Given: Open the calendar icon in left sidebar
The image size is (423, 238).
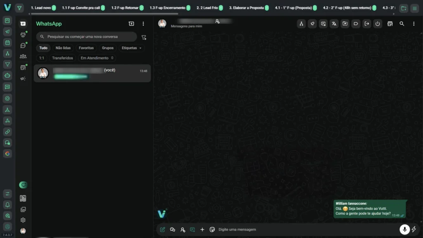Looking at the screenshot, I should pos(7,42).
